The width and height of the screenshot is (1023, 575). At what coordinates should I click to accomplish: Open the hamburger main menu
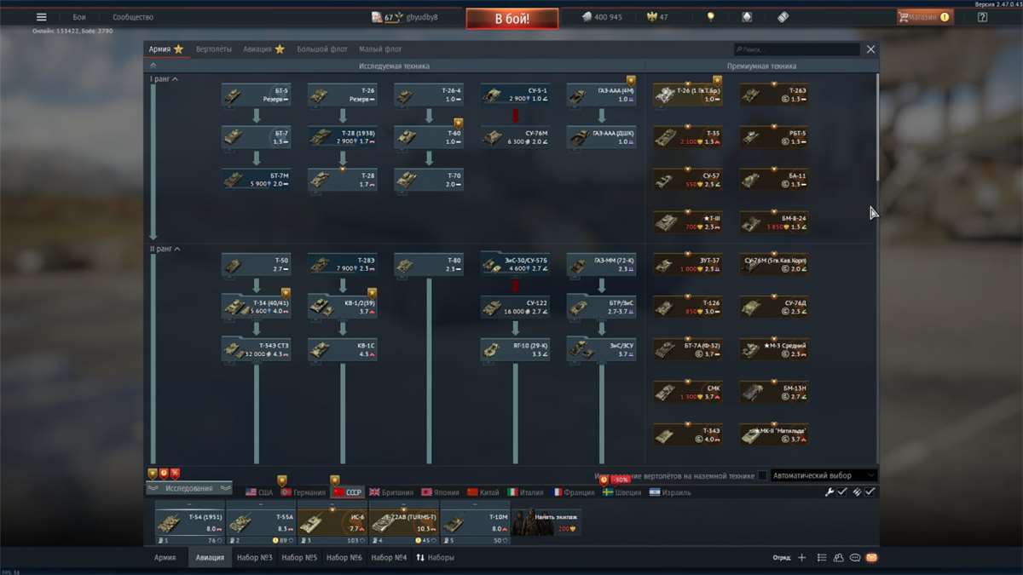click(x=41, y=17)
